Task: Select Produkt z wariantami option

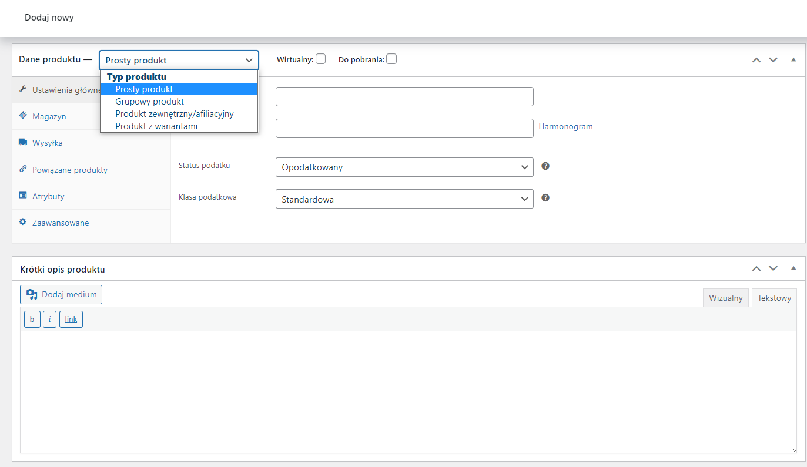Action: (156, 126)
